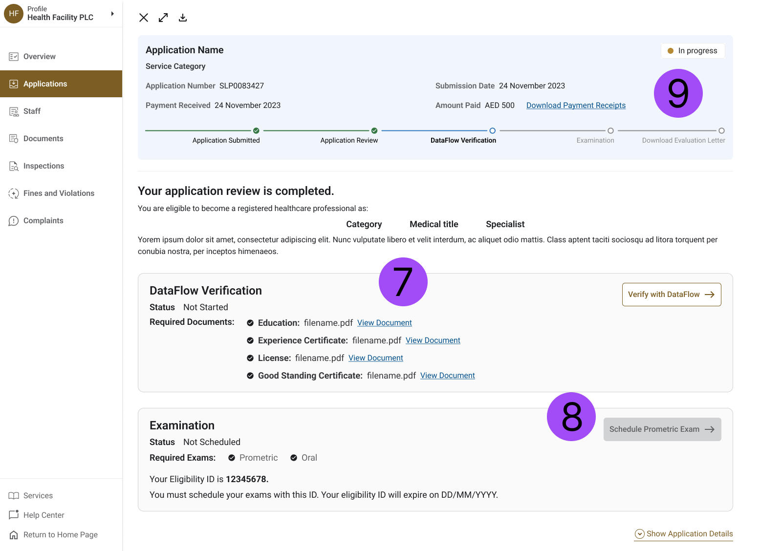Click the Complaints speech bubble icon

tap(14, 221)
